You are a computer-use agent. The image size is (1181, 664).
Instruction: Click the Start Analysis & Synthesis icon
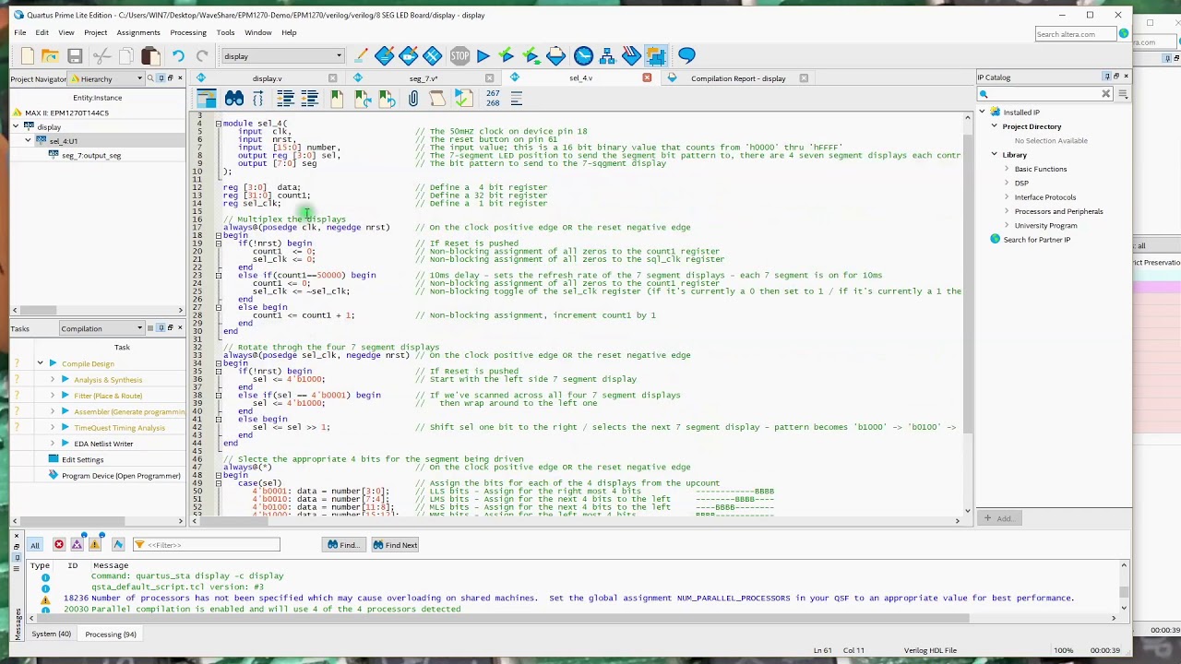coord(506,56)
